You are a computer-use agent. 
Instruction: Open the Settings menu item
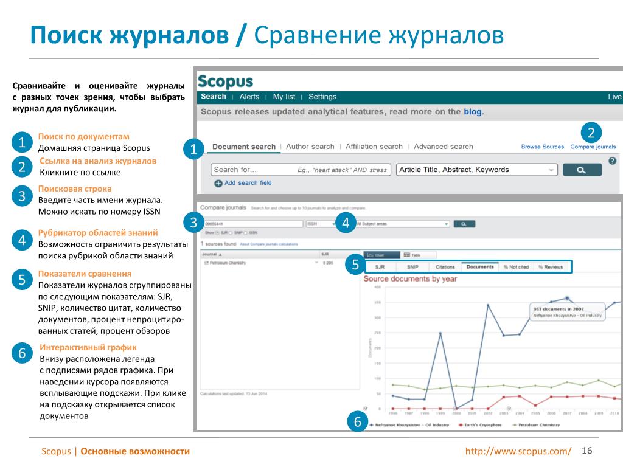click(x=322, y=97)
